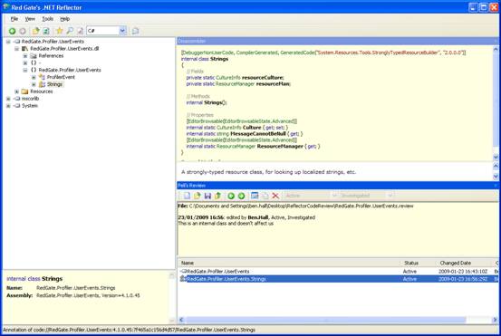The height and width of the screenshot is (336, 501).
Task: Click the Disassembler pane scroll-down arrow
Action: pyautogui.click(x=496, y=158)
